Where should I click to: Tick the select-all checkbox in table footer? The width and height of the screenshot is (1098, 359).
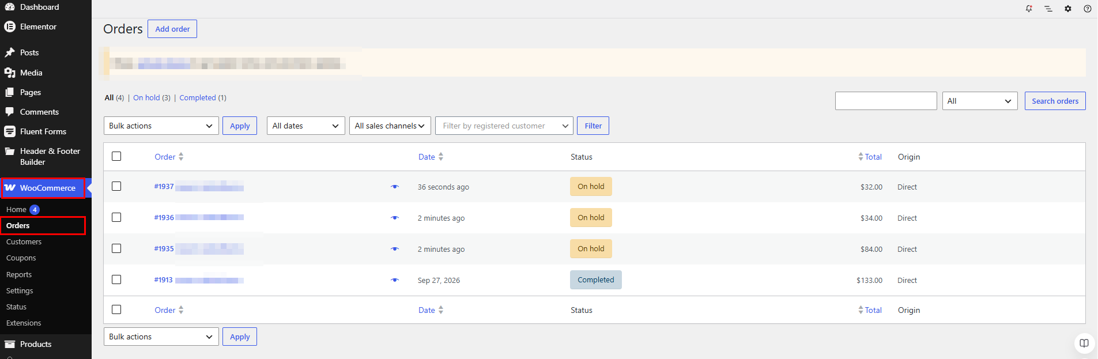[x=116, y=309]
